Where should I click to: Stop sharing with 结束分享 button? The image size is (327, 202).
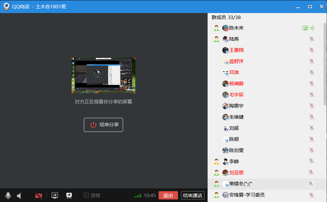click(x=103, y=125)
